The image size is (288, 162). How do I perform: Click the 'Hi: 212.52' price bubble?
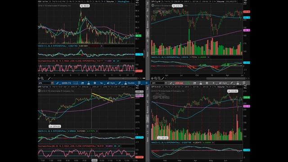click(233, 91)
